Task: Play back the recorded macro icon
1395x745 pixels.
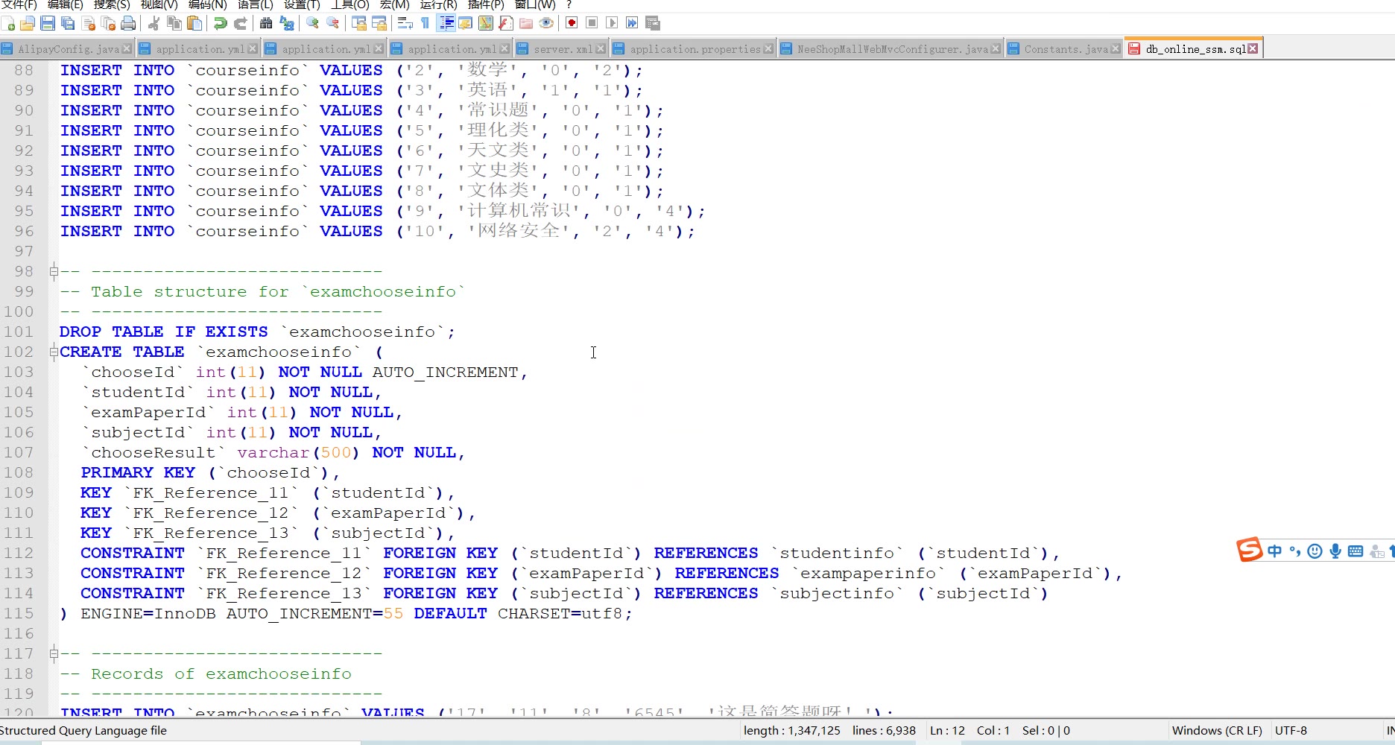Action: pos(612,23)
